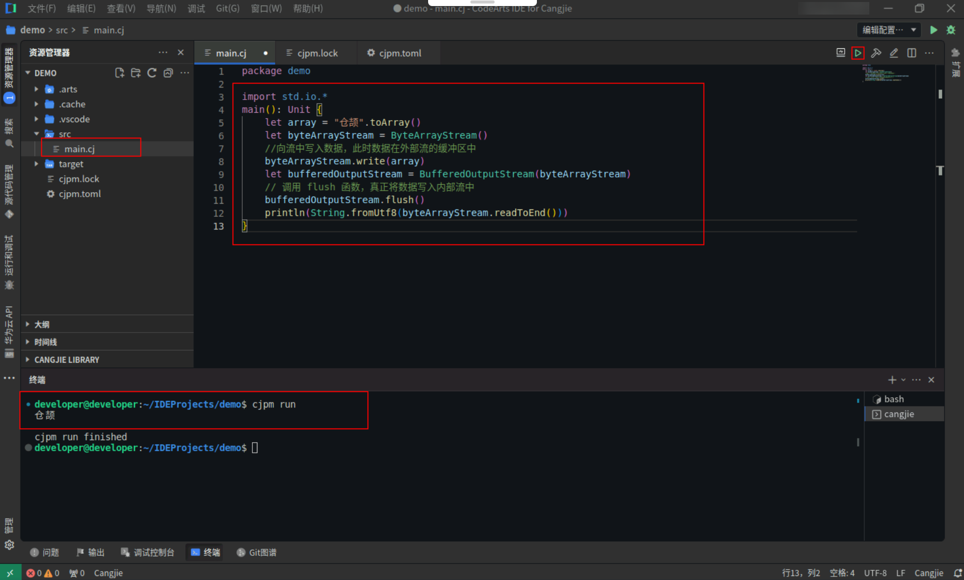The width and height of the screenshot is (964, 580).
Task: Change line ending via LF in status bar
Action: click(901, 573)
